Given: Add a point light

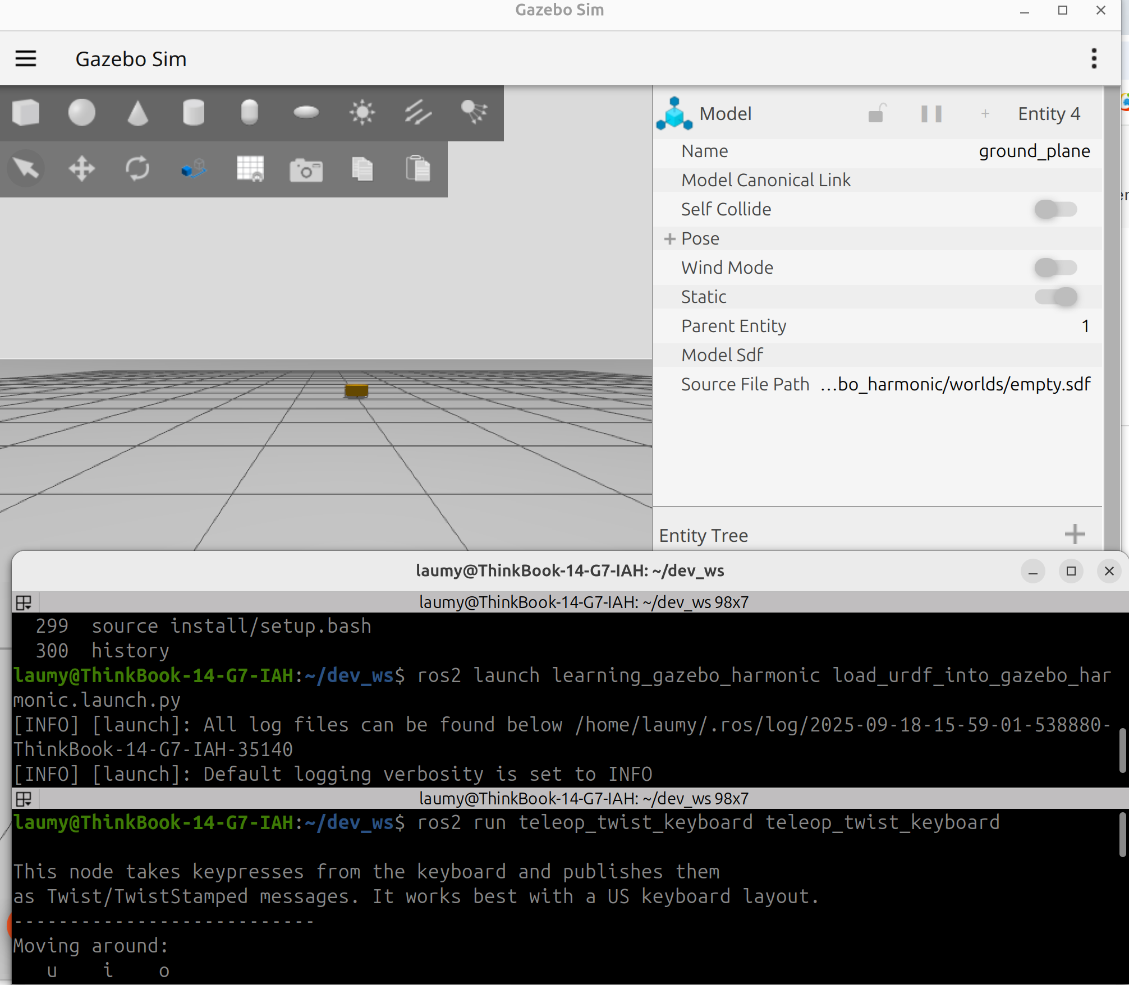Looking at the screenshot, I should pos(362,113).
